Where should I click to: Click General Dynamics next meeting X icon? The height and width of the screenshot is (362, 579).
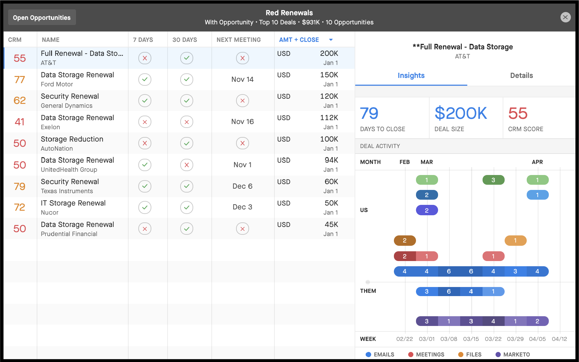click(x=243, y=101)
